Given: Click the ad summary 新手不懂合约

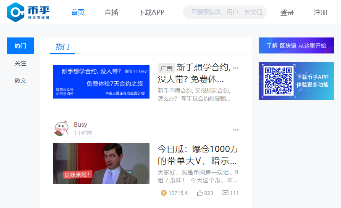Looking at the screenshot, I should (194, 95).
